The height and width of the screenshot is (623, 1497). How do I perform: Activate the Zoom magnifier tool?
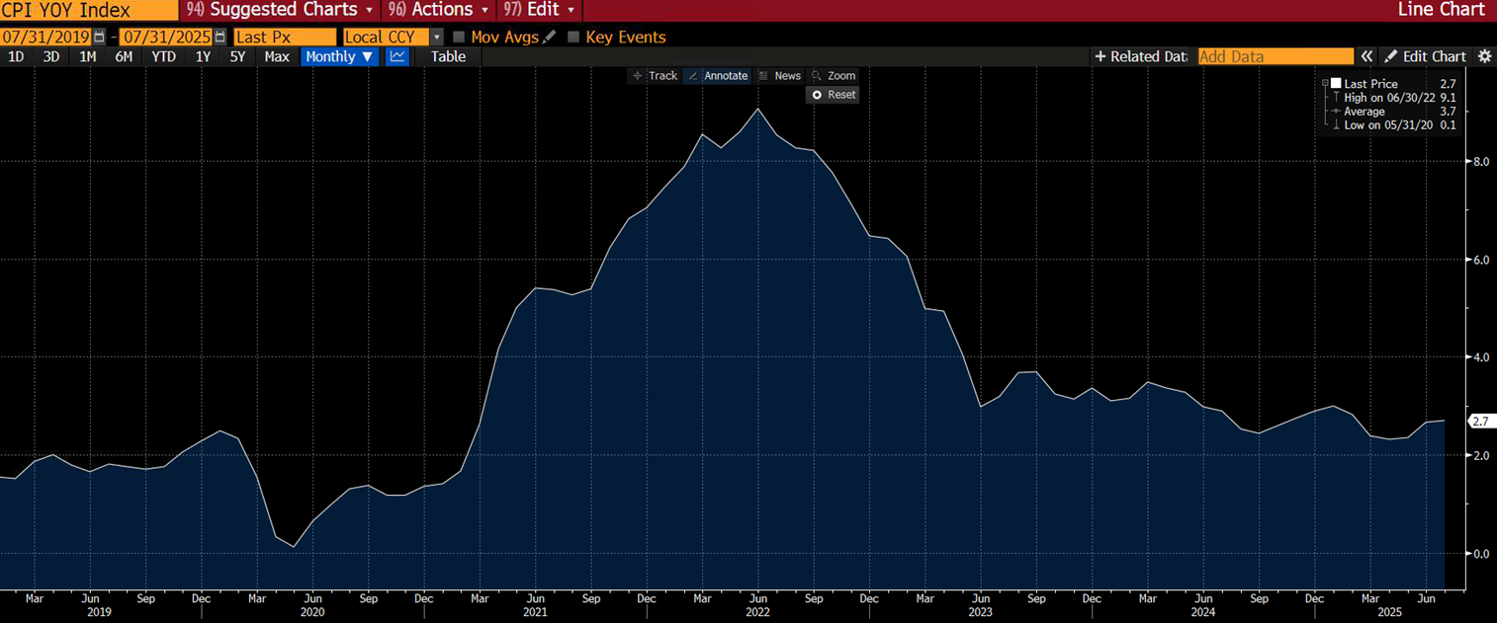click(x=833, y=76)
